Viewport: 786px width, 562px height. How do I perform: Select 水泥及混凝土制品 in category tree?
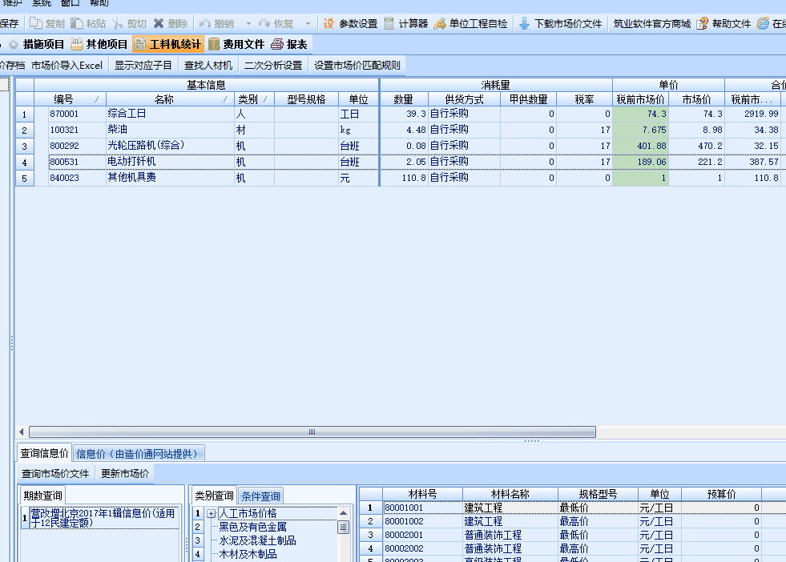(x=257, y=540)
